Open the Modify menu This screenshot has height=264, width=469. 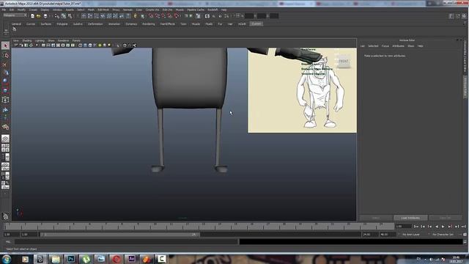[21, 10]
